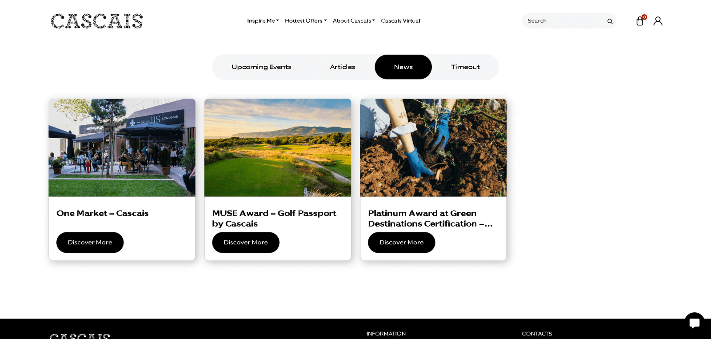Image resolution: width=711 pixels, height=339 pixels.
Task: Open the Cascais Virtual menu link
Action: pyautogui.click(x=400, y=21)
